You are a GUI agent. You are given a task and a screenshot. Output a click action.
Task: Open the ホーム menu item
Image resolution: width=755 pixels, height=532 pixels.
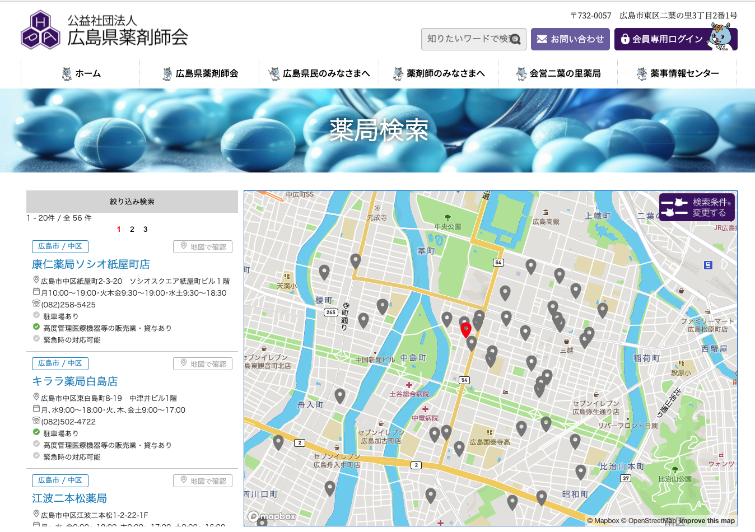pos(81,73)
